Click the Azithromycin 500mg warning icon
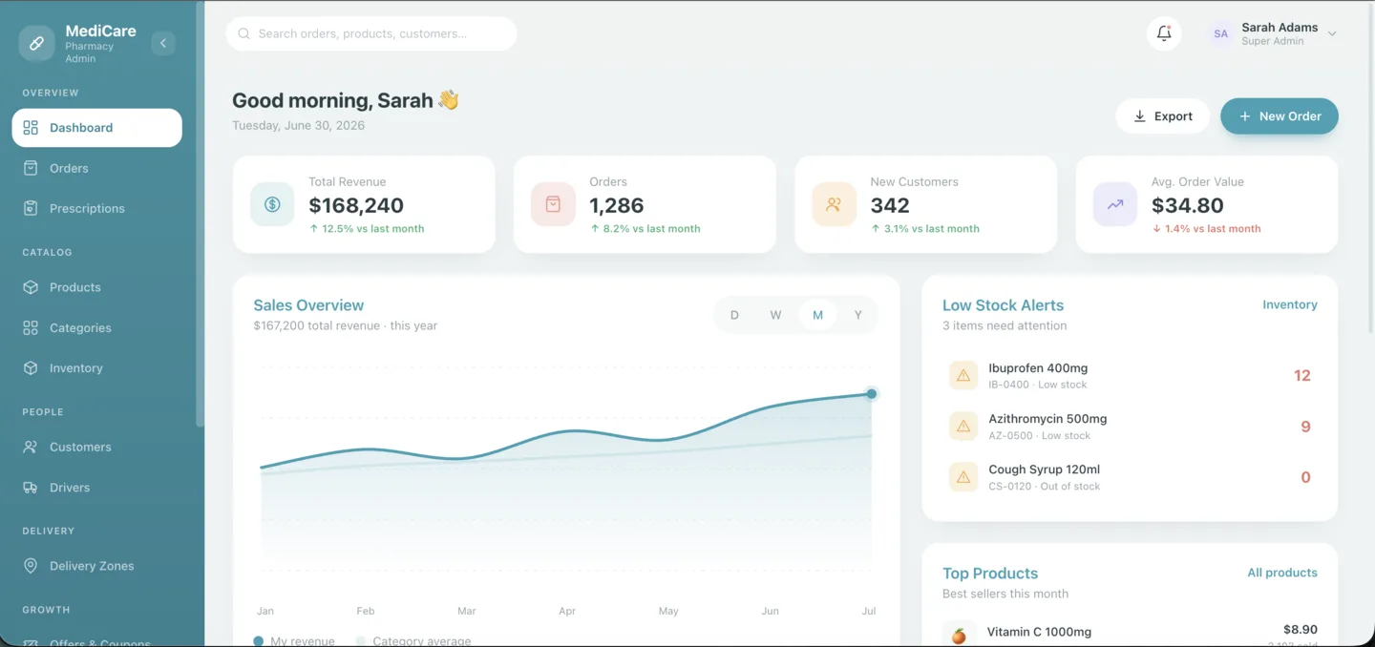Viewport: 1375px width, 647px height. [x=963, y=427]
